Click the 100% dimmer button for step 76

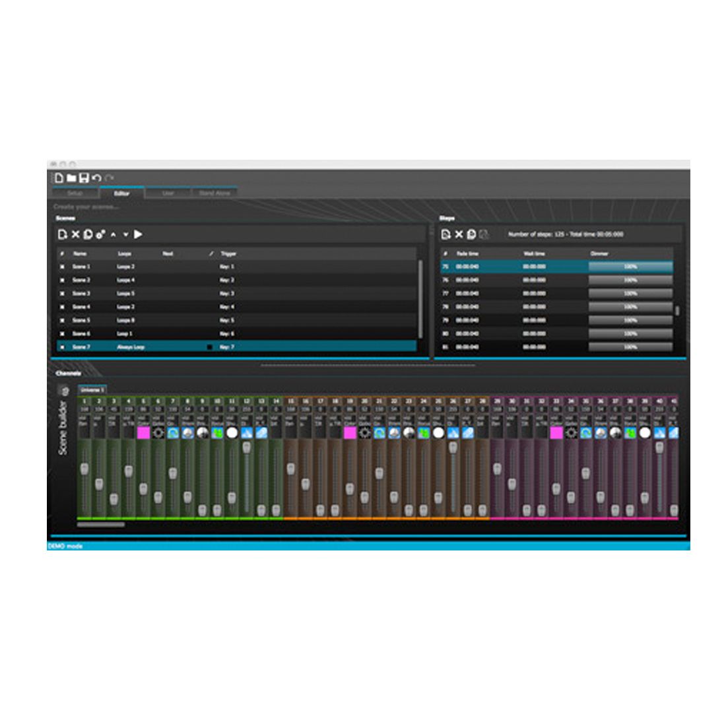coord(630,280)
